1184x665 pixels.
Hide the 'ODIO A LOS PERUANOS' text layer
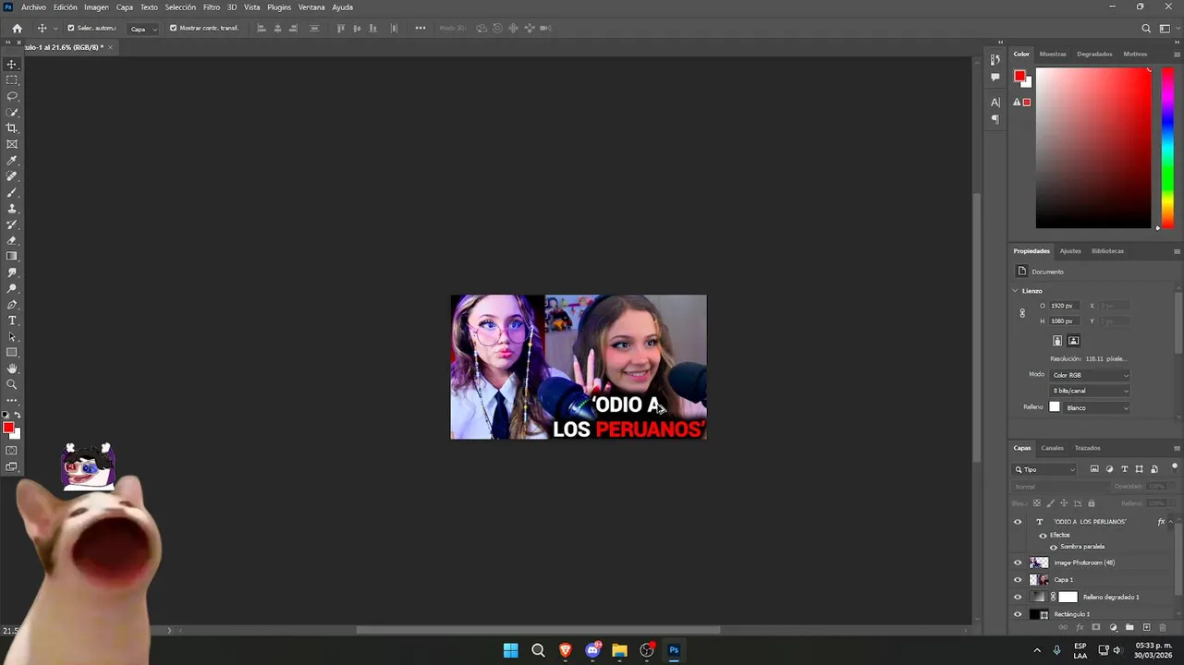(1018, 522)
